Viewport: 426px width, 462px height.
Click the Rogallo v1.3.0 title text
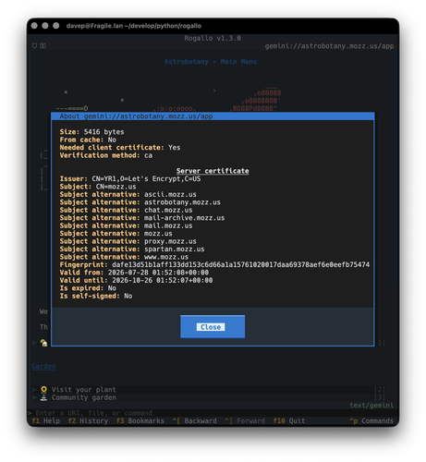[213, 38]
